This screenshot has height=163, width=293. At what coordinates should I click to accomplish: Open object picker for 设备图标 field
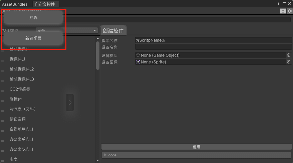pyautogui.click(x=289, y=62)
